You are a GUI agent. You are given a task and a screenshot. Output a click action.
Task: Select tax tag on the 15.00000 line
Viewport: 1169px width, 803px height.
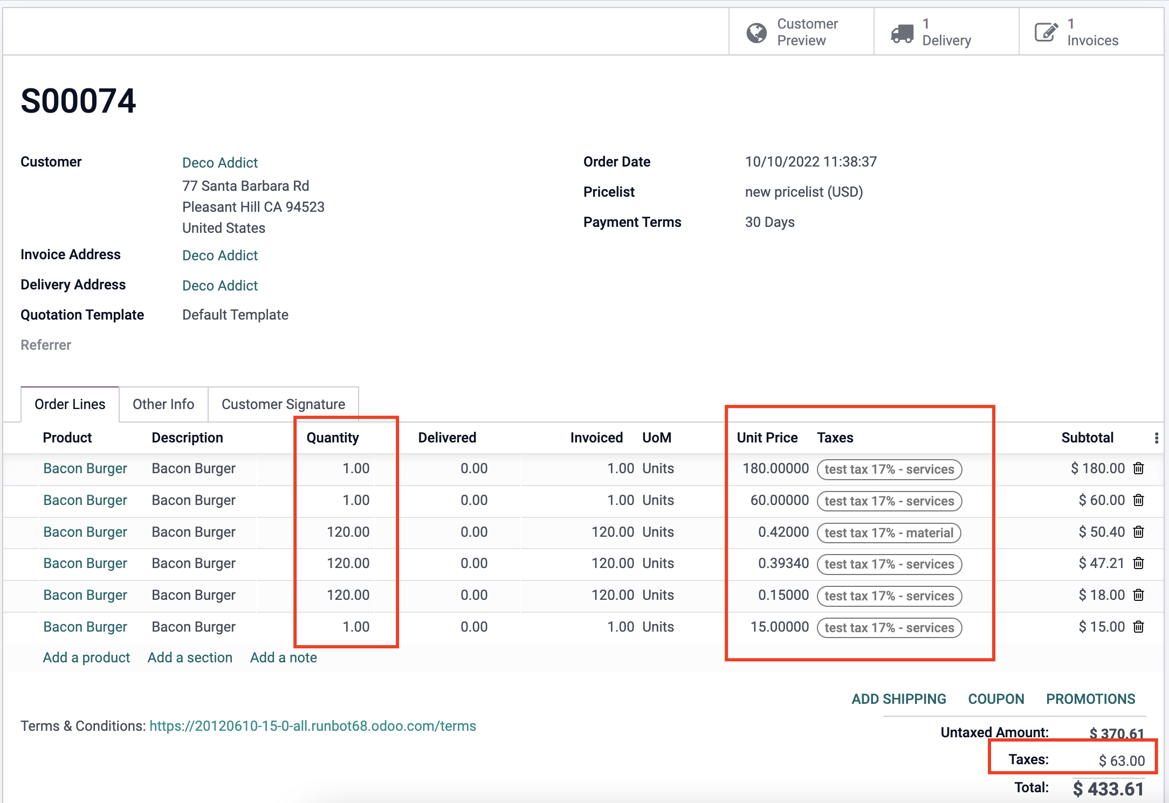click(889, 628)
